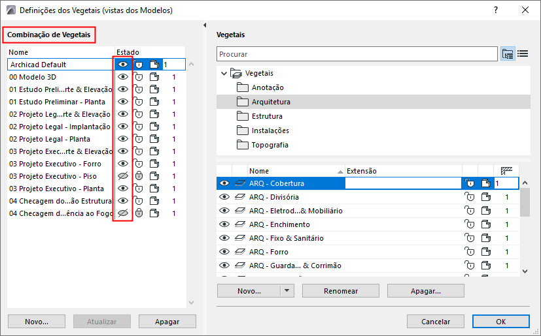541x336 pixels.
Task: Select the Estrutura folder
Action: (267, 116)
